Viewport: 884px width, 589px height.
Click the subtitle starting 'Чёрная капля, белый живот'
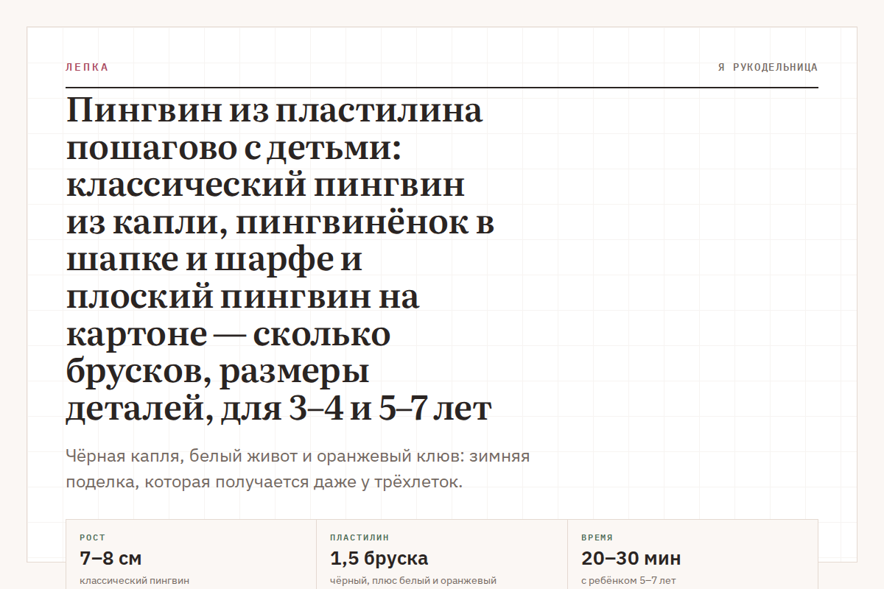(298, 470)
